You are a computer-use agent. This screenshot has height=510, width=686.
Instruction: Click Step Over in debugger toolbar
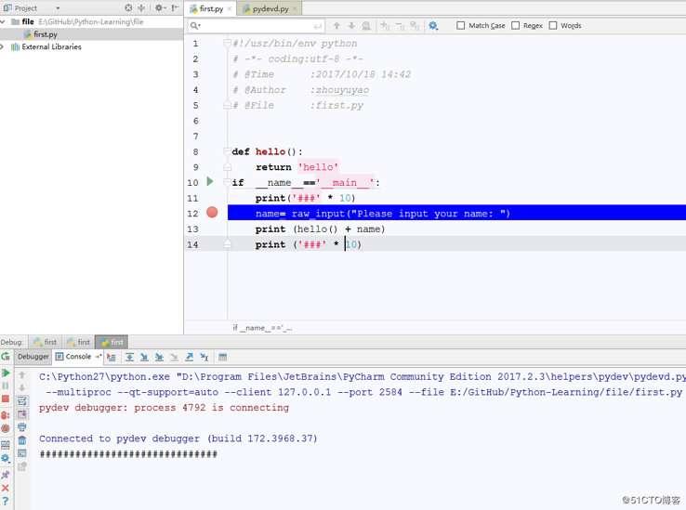(x=129, y=357)
